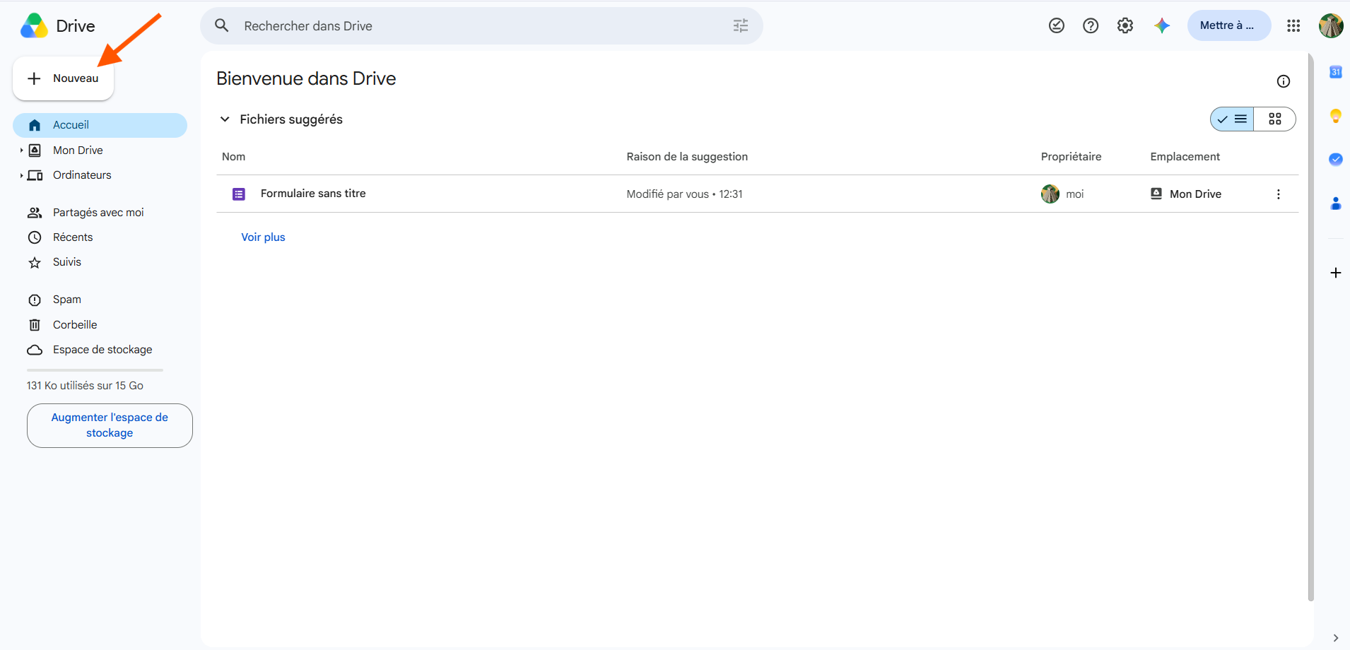Click the vertical scrollbar of main pane
The width and height of the screenshot is (1350, 650).
1310,326
